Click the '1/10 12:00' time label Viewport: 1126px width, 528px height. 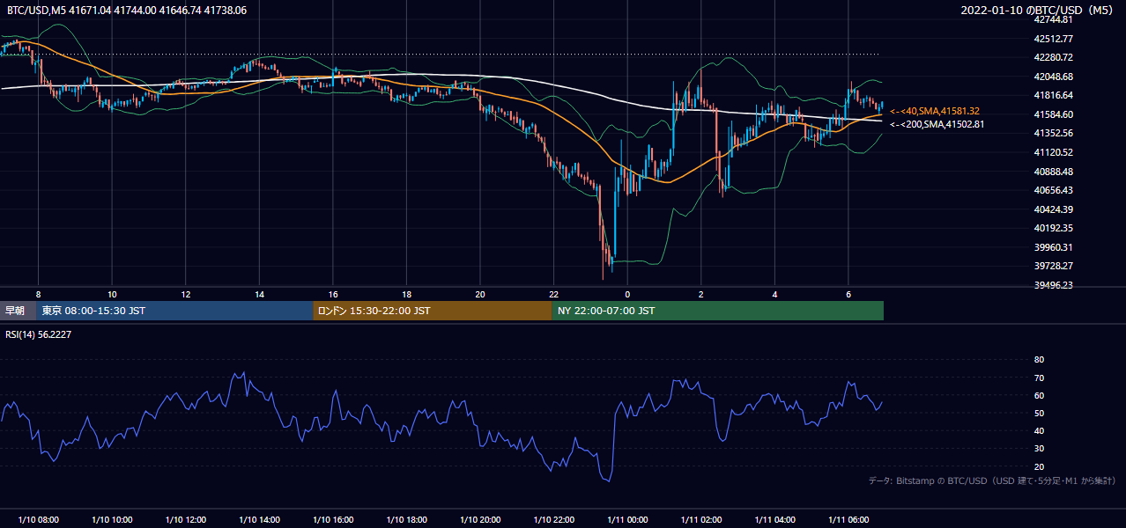[x=186, y=520]
